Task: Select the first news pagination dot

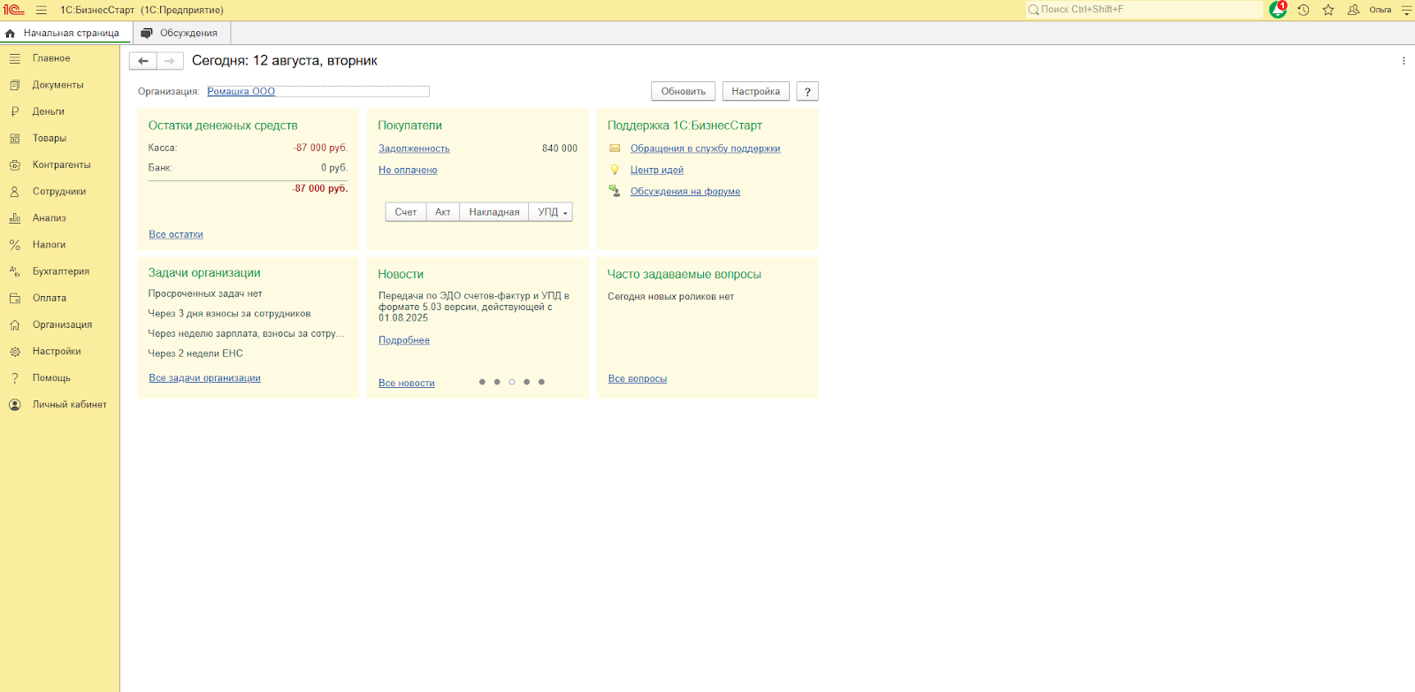Action: coord(482,382)
